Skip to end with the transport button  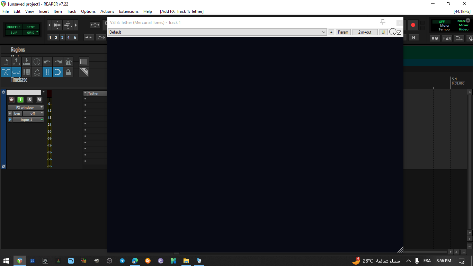pyautogui.click(x=413, y=37)
